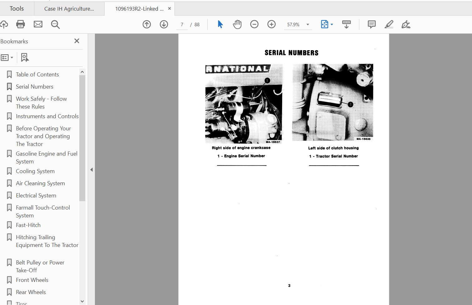Open the Serial Numbers bookmark
Viewport: 472px width, 305px height.
[x=34, y=87]
